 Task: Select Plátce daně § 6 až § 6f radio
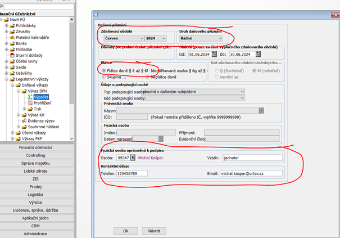(x=105, y=70)
